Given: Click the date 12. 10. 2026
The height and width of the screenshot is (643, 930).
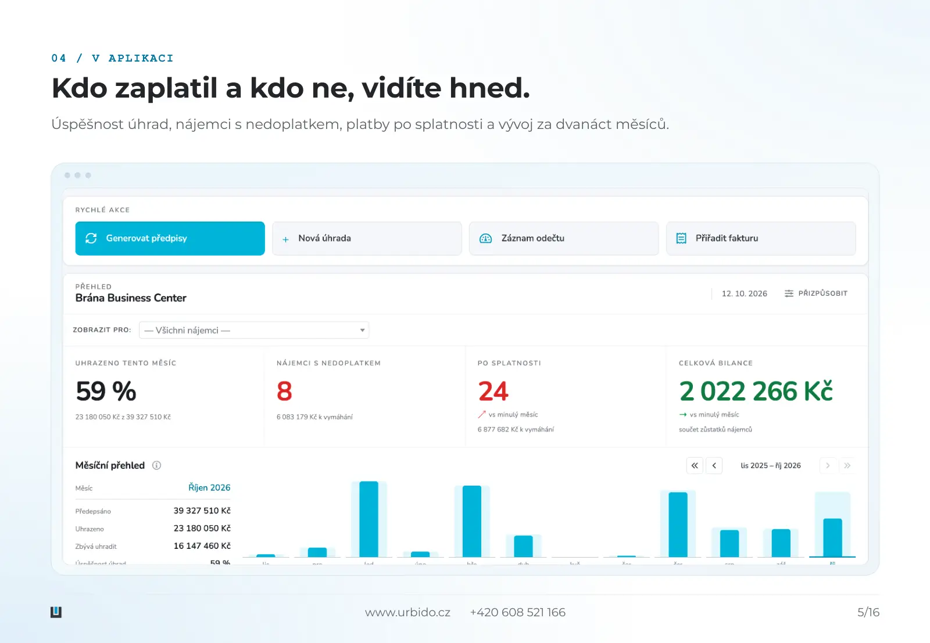Looking at the screenshot, I should [744, 293].
